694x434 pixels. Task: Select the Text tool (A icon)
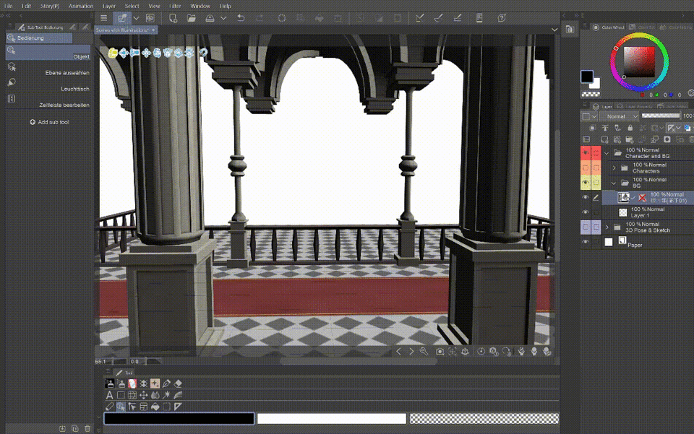click(109, 395)
